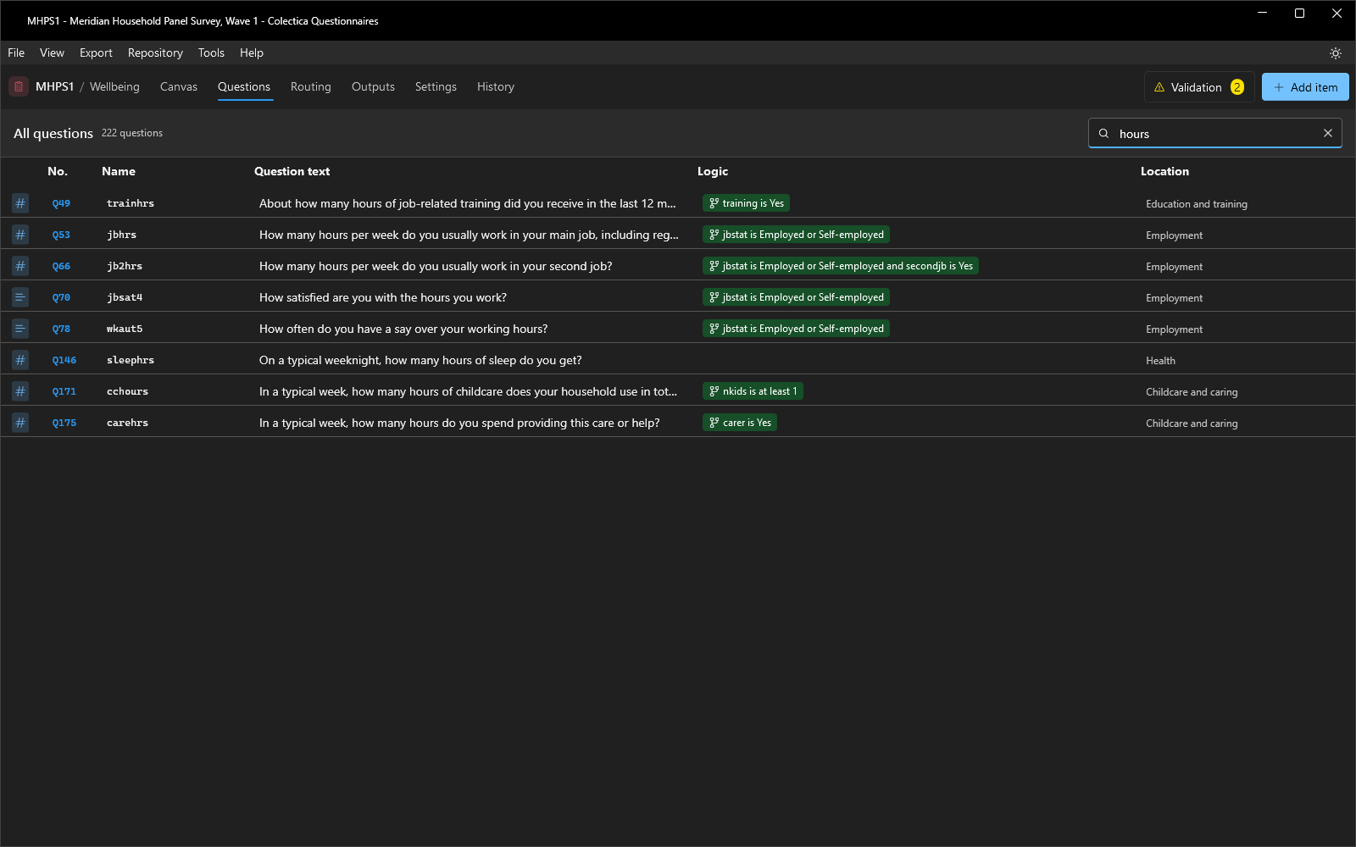The height and width of the screenshot is (847, 1356).
Task: Open question Q78 link
Action: (x=61, y=329)
